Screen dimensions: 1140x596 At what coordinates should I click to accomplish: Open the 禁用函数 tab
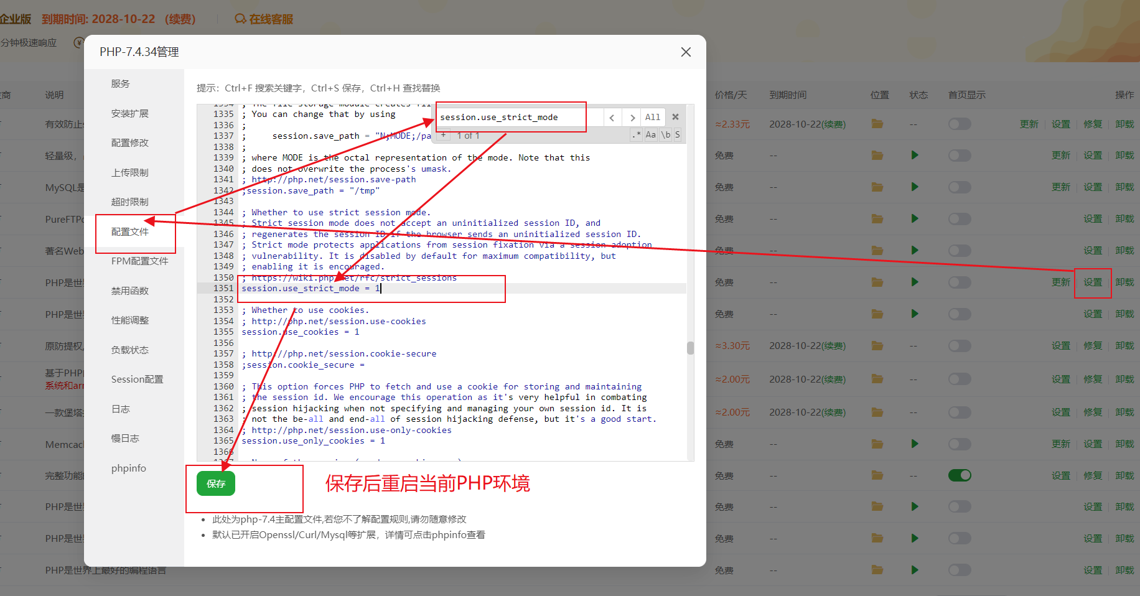pyautogui.click(x=130, y=291)
